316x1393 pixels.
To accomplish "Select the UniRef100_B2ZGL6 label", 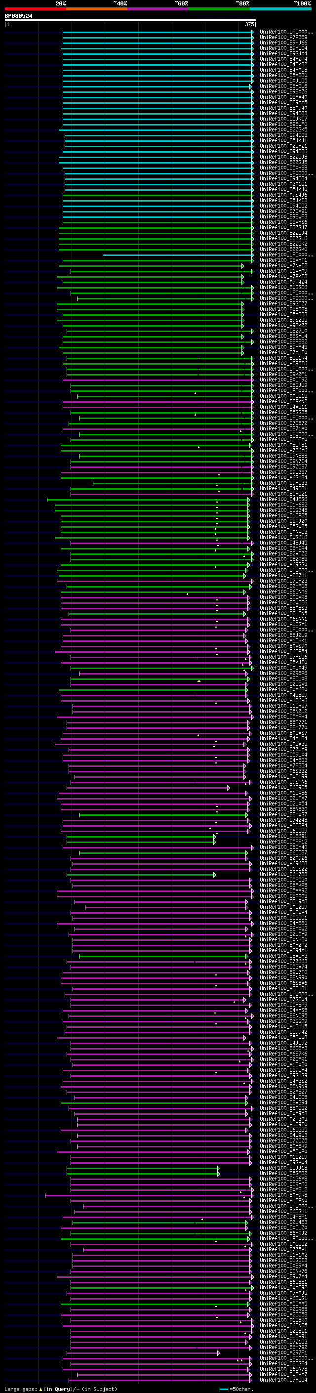I will 283,238.
